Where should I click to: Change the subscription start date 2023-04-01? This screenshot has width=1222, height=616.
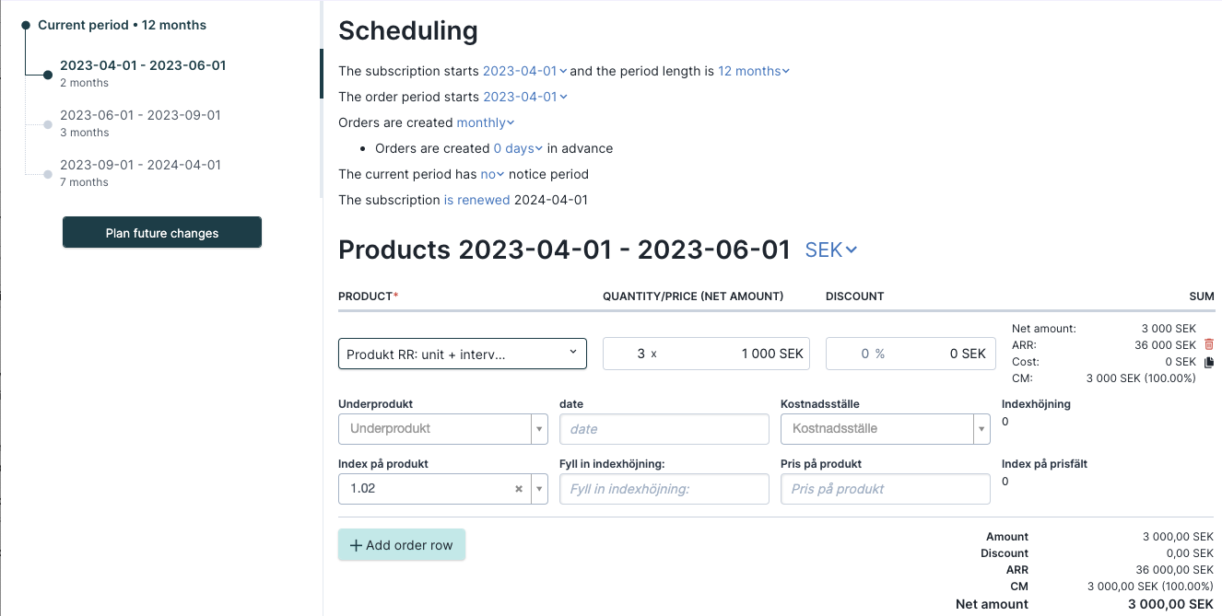pos(525,71)
